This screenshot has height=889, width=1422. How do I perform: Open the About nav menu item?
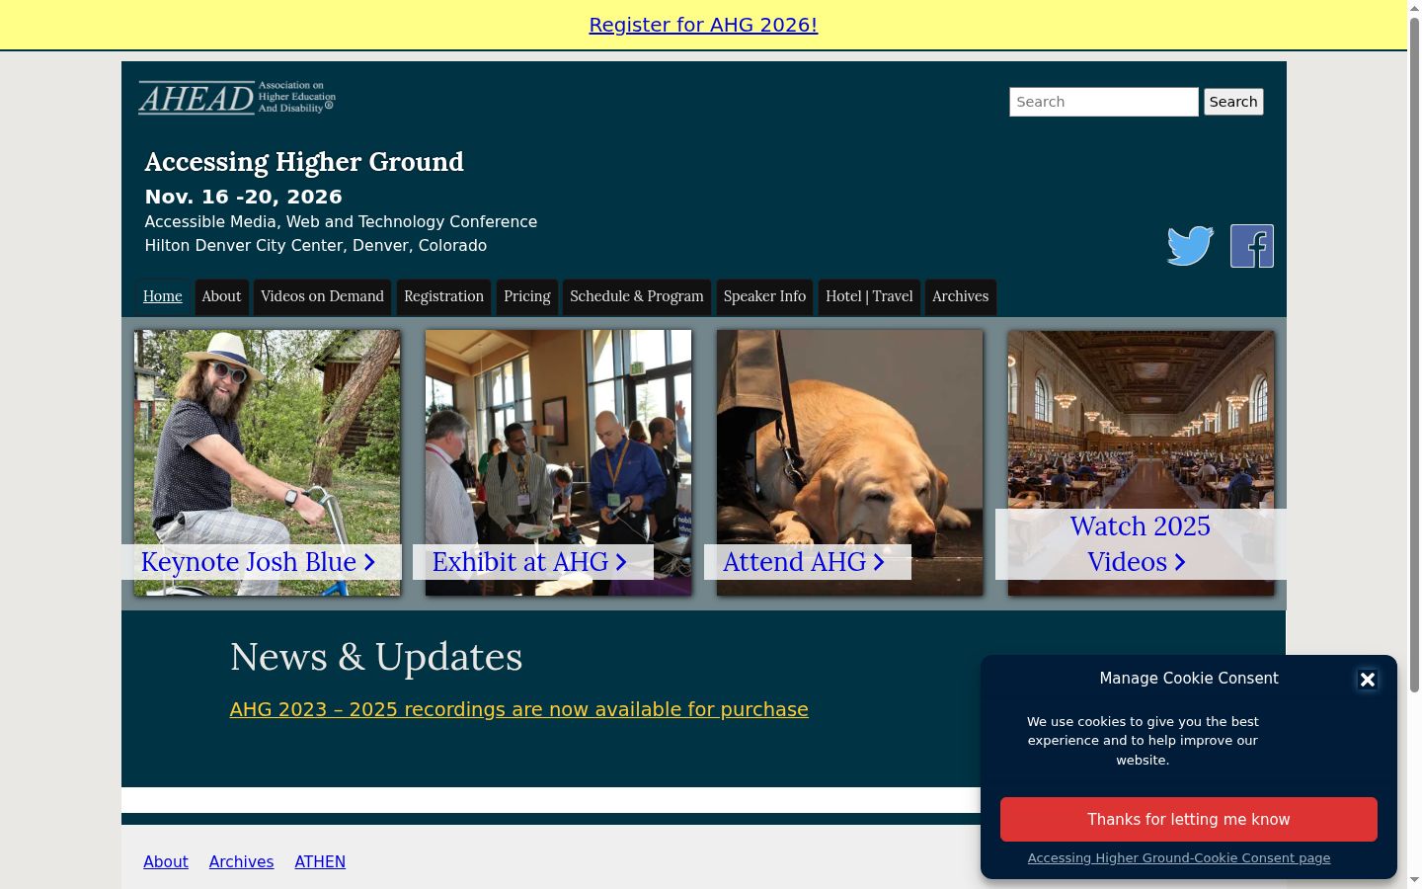221,296
